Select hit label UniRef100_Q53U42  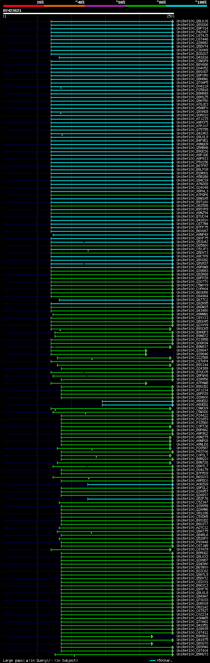click(x=192, y=242)
